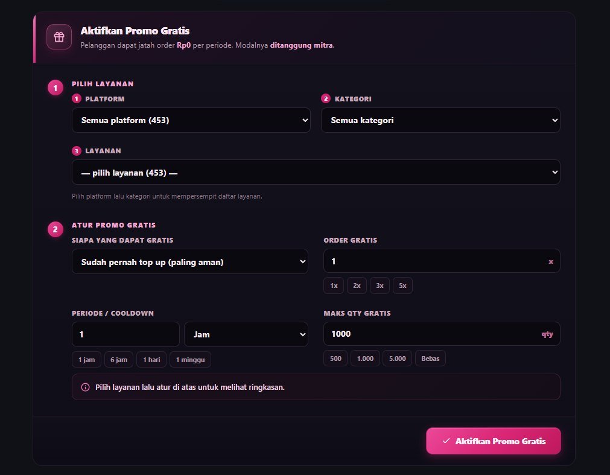Select the 2x order gratis preset
Viewport: 610px width, 475px height.
point(357,285)
